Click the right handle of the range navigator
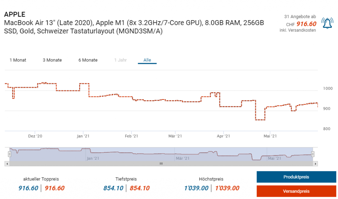Screen dimensions: 338x199 tap(313, 154)
